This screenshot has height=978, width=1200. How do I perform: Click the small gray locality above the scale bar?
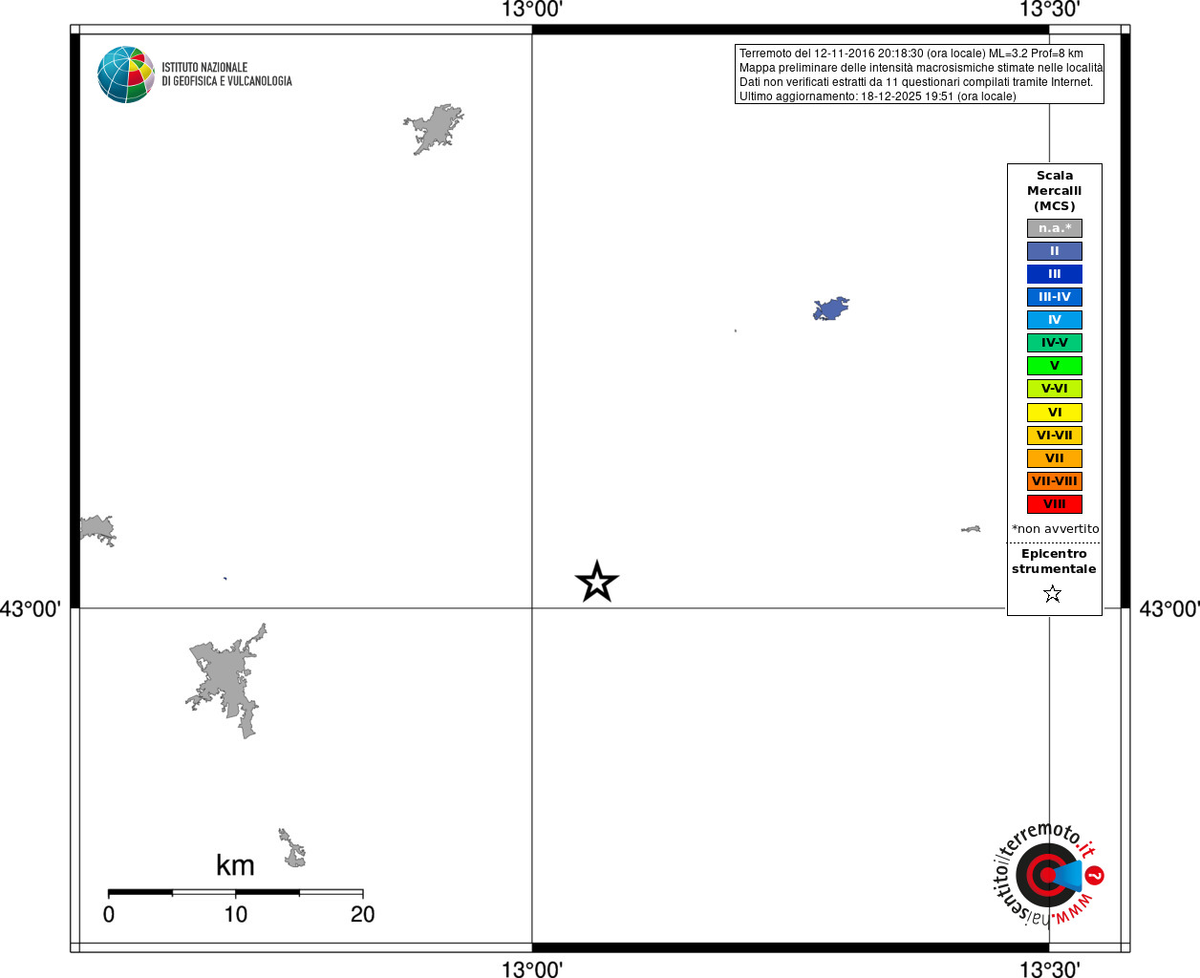(x=292, y=848)
